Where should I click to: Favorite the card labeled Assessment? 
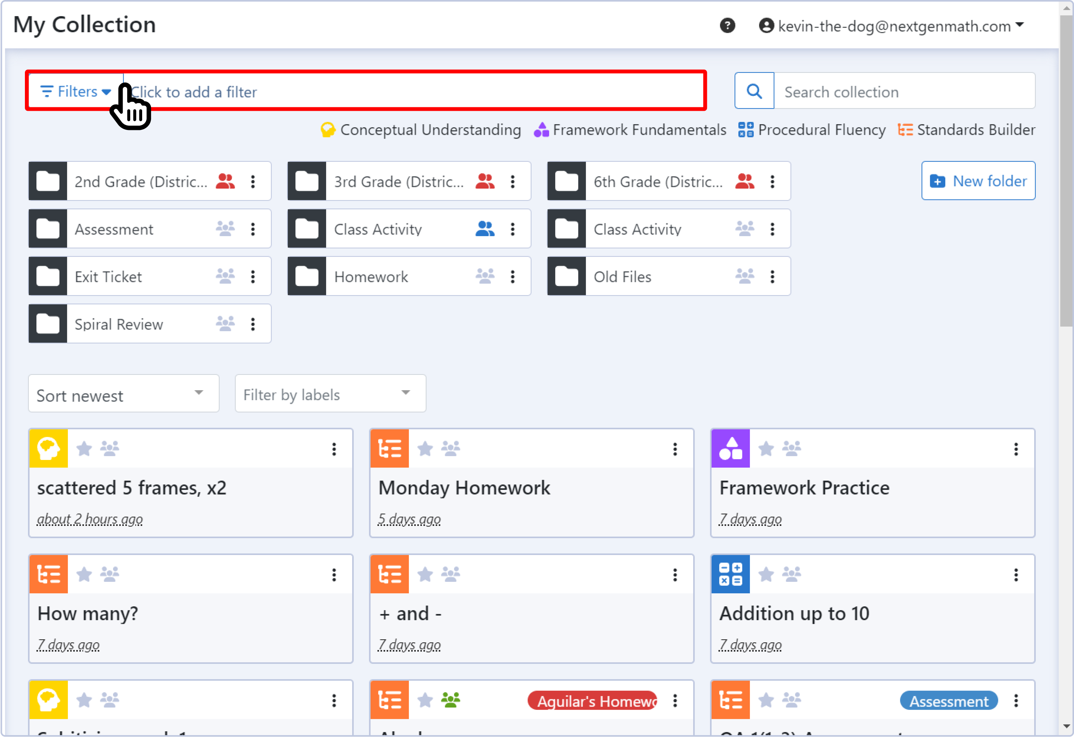pos(766,700)
